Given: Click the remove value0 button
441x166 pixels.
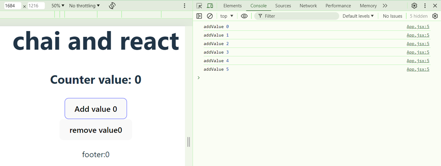Looking at the screenshot, I should tap(96, 130).
